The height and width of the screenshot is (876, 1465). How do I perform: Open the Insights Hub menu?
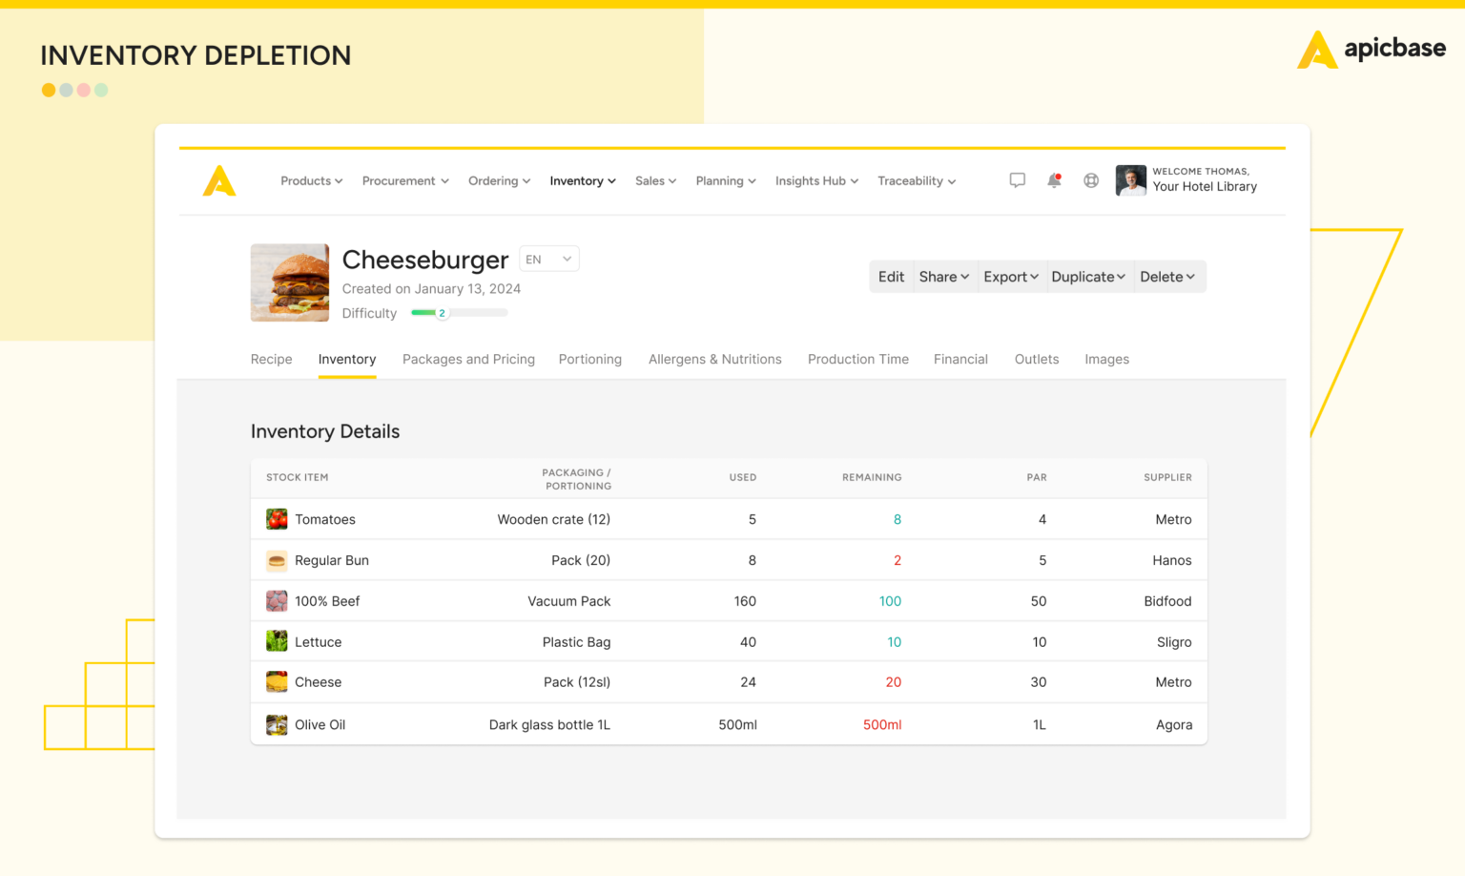click(x=815, y=180)
